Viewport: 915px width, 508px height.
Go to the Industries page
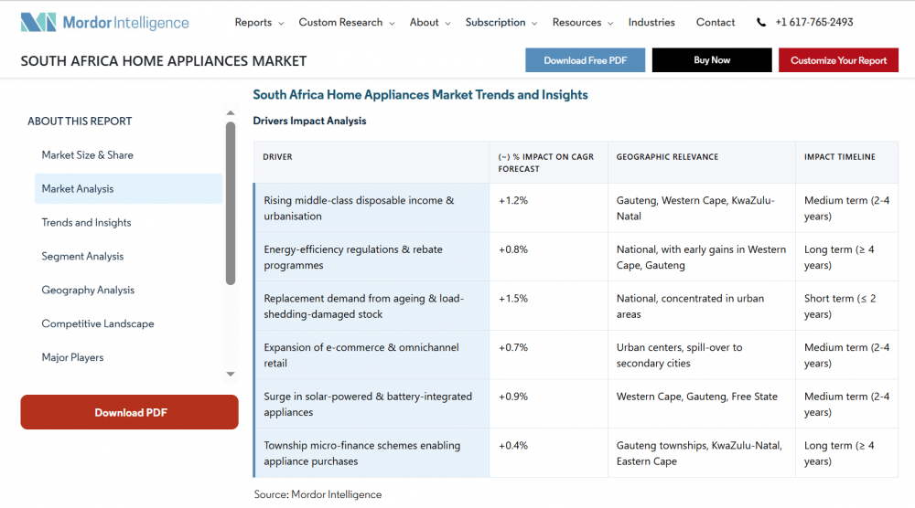[651, 23]
